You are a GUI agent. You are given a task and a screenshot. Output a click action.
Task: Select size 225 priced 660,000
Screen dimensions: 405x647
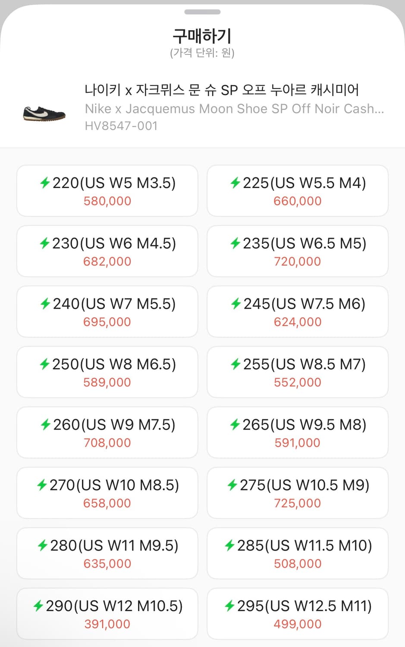(x=297, y=191)
